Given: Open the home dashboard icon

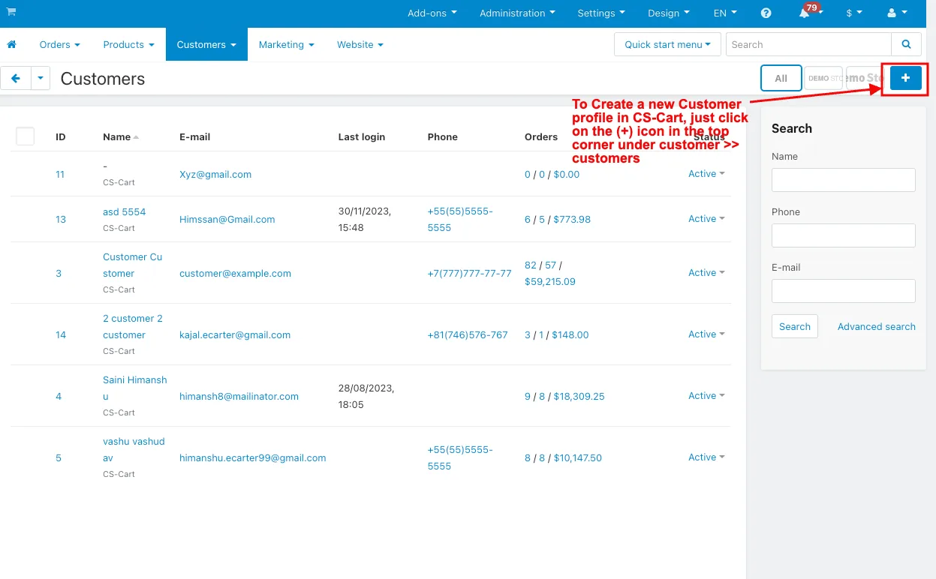Looking at the screenshot, I should point(11,44).
